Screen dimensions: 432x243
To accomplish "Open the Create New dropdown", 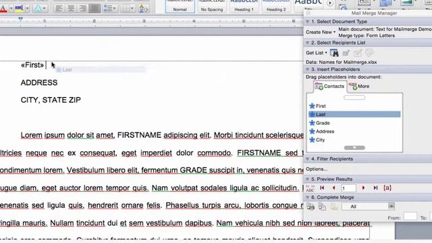I will [x=321, y=32].
